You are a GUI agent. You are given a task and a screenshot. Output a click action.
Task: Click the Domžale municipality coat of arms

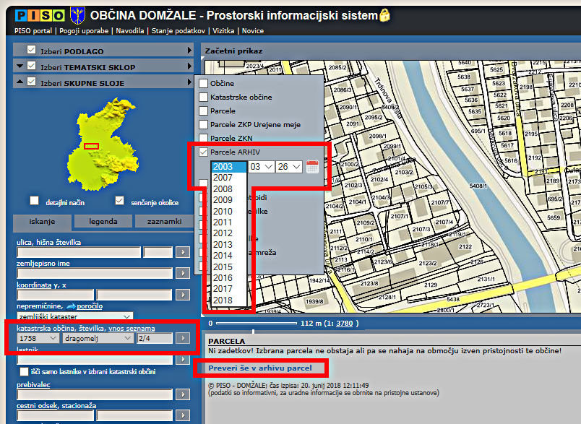77,14
